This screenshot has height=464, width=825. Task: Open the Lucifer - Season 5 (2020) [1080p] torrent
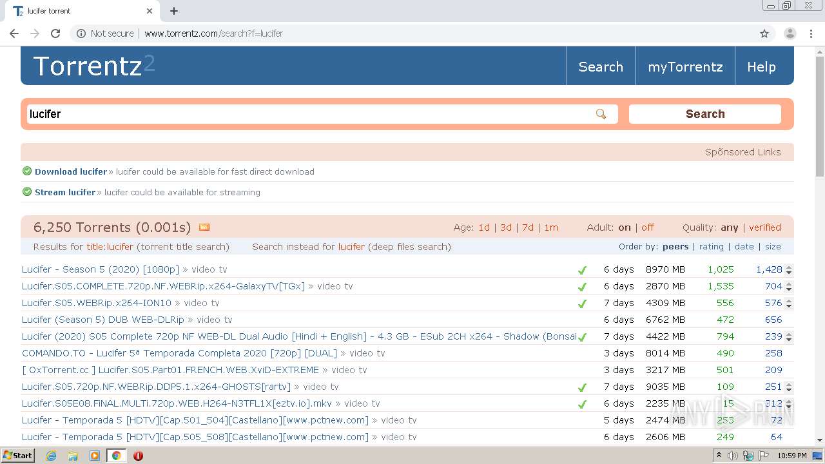101,269
